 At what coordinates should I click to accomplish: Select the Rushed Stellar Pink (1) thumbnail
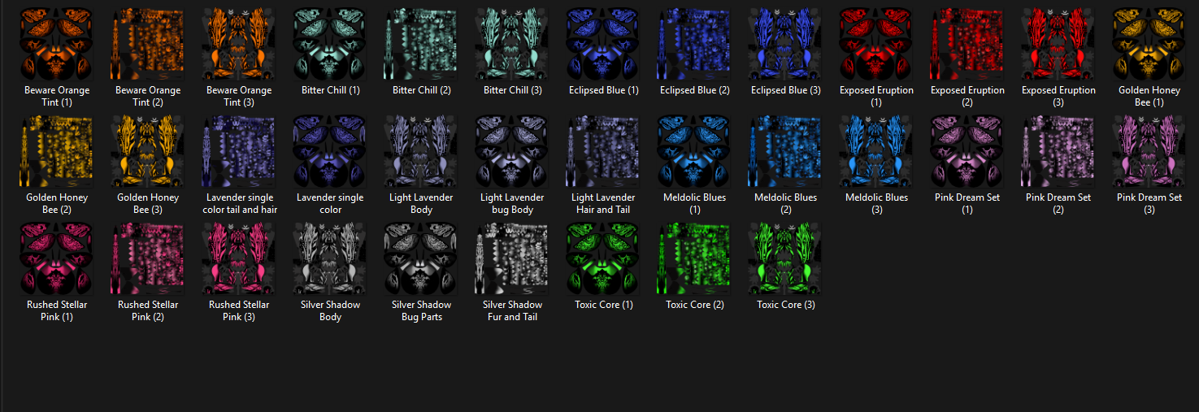[57, 258]
